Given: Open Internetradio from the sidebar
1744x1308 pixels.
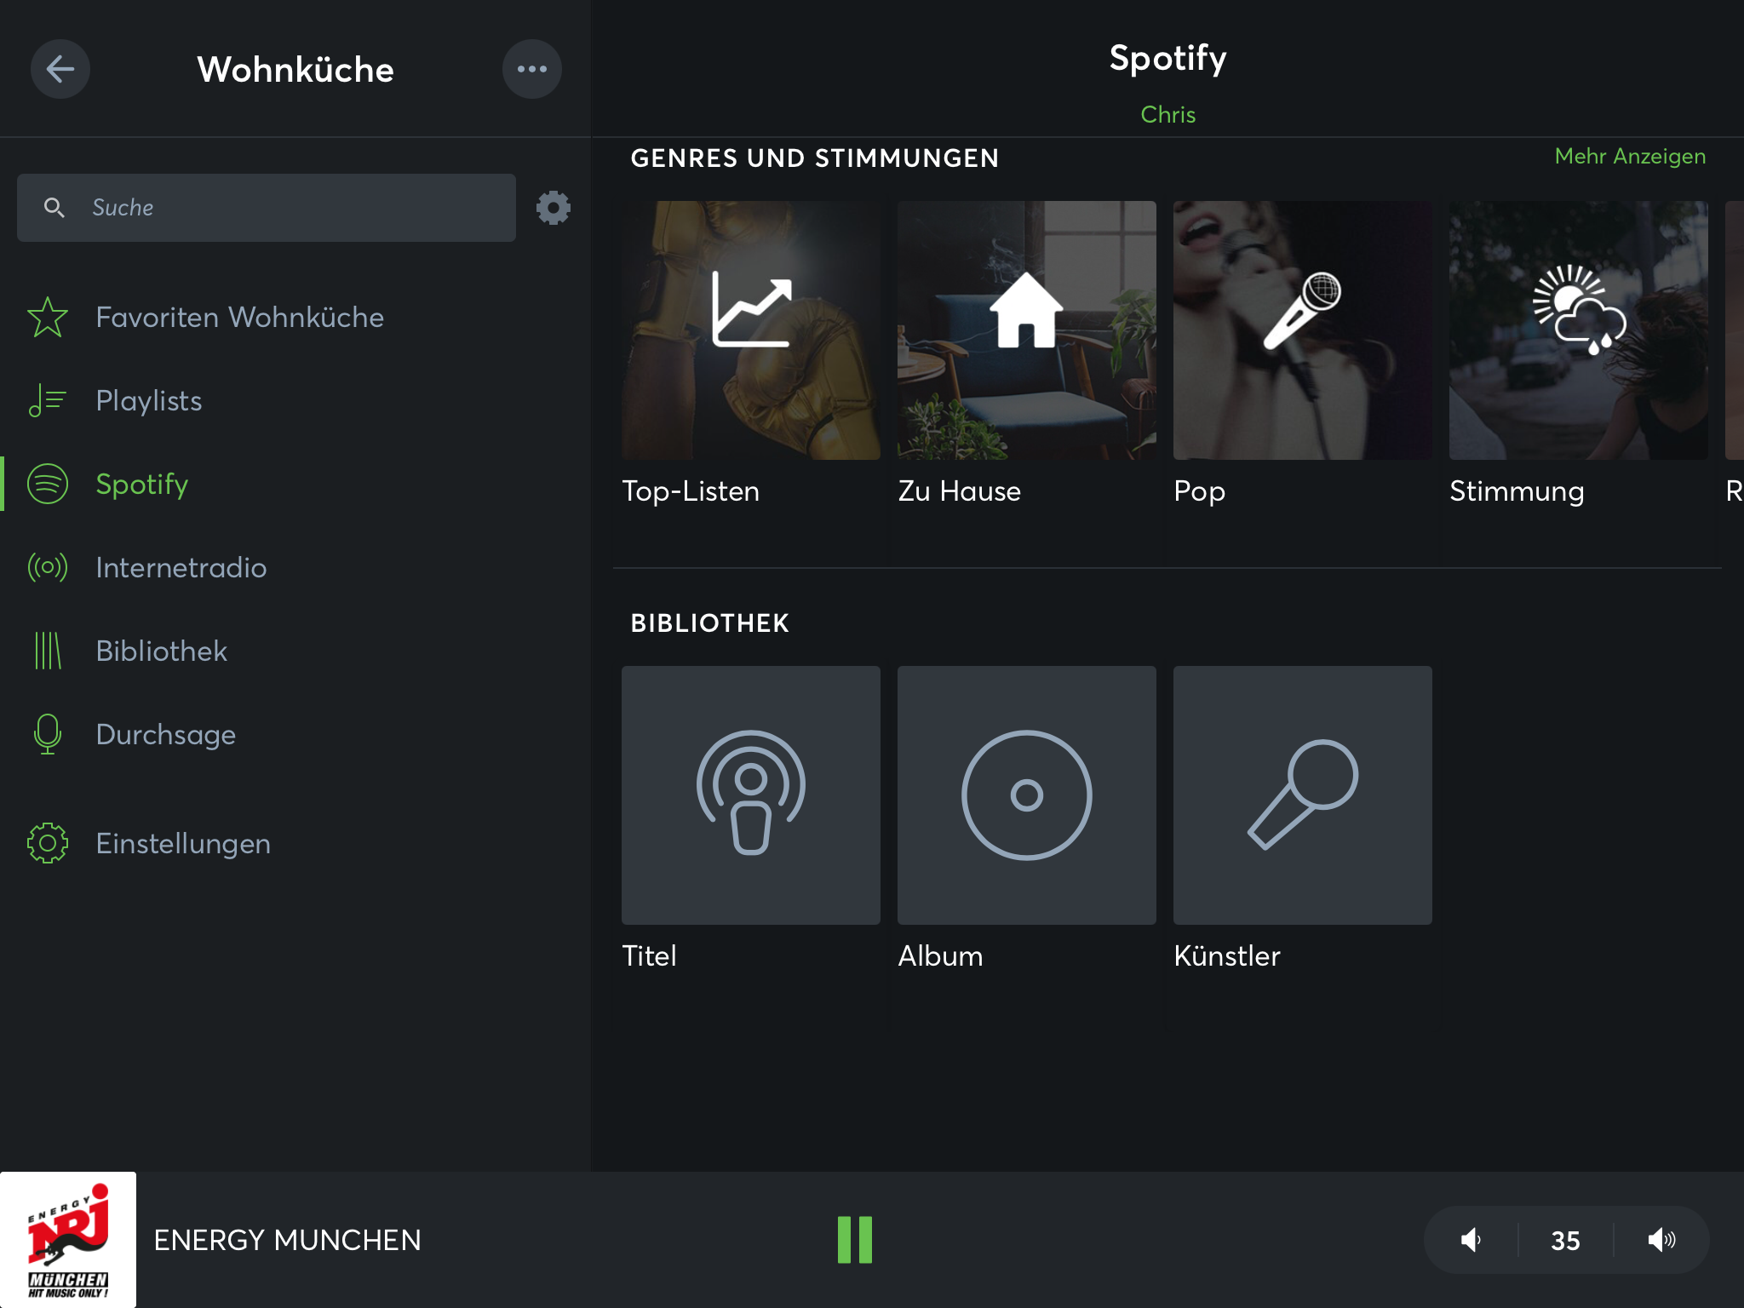Looking at the screenshot, I should tap(181, 568).
